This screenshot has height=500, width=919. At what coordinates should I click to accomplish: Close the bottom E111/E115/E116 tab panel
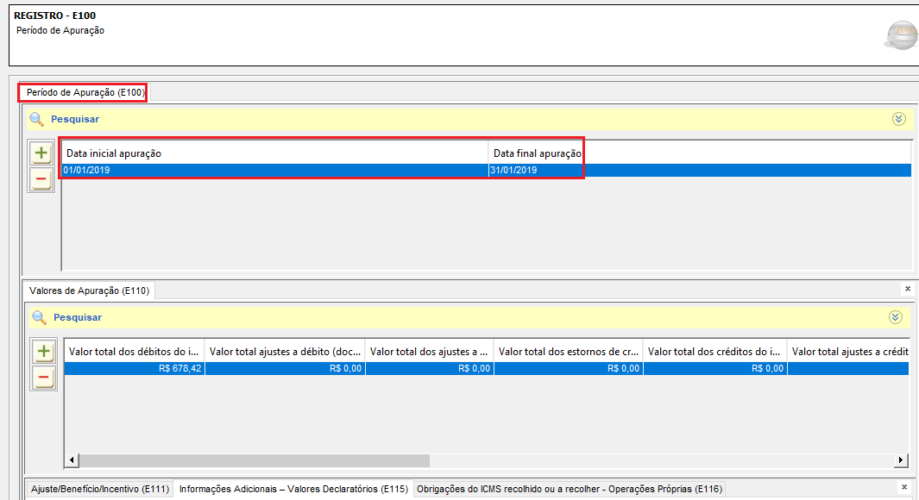pos(904,486)
